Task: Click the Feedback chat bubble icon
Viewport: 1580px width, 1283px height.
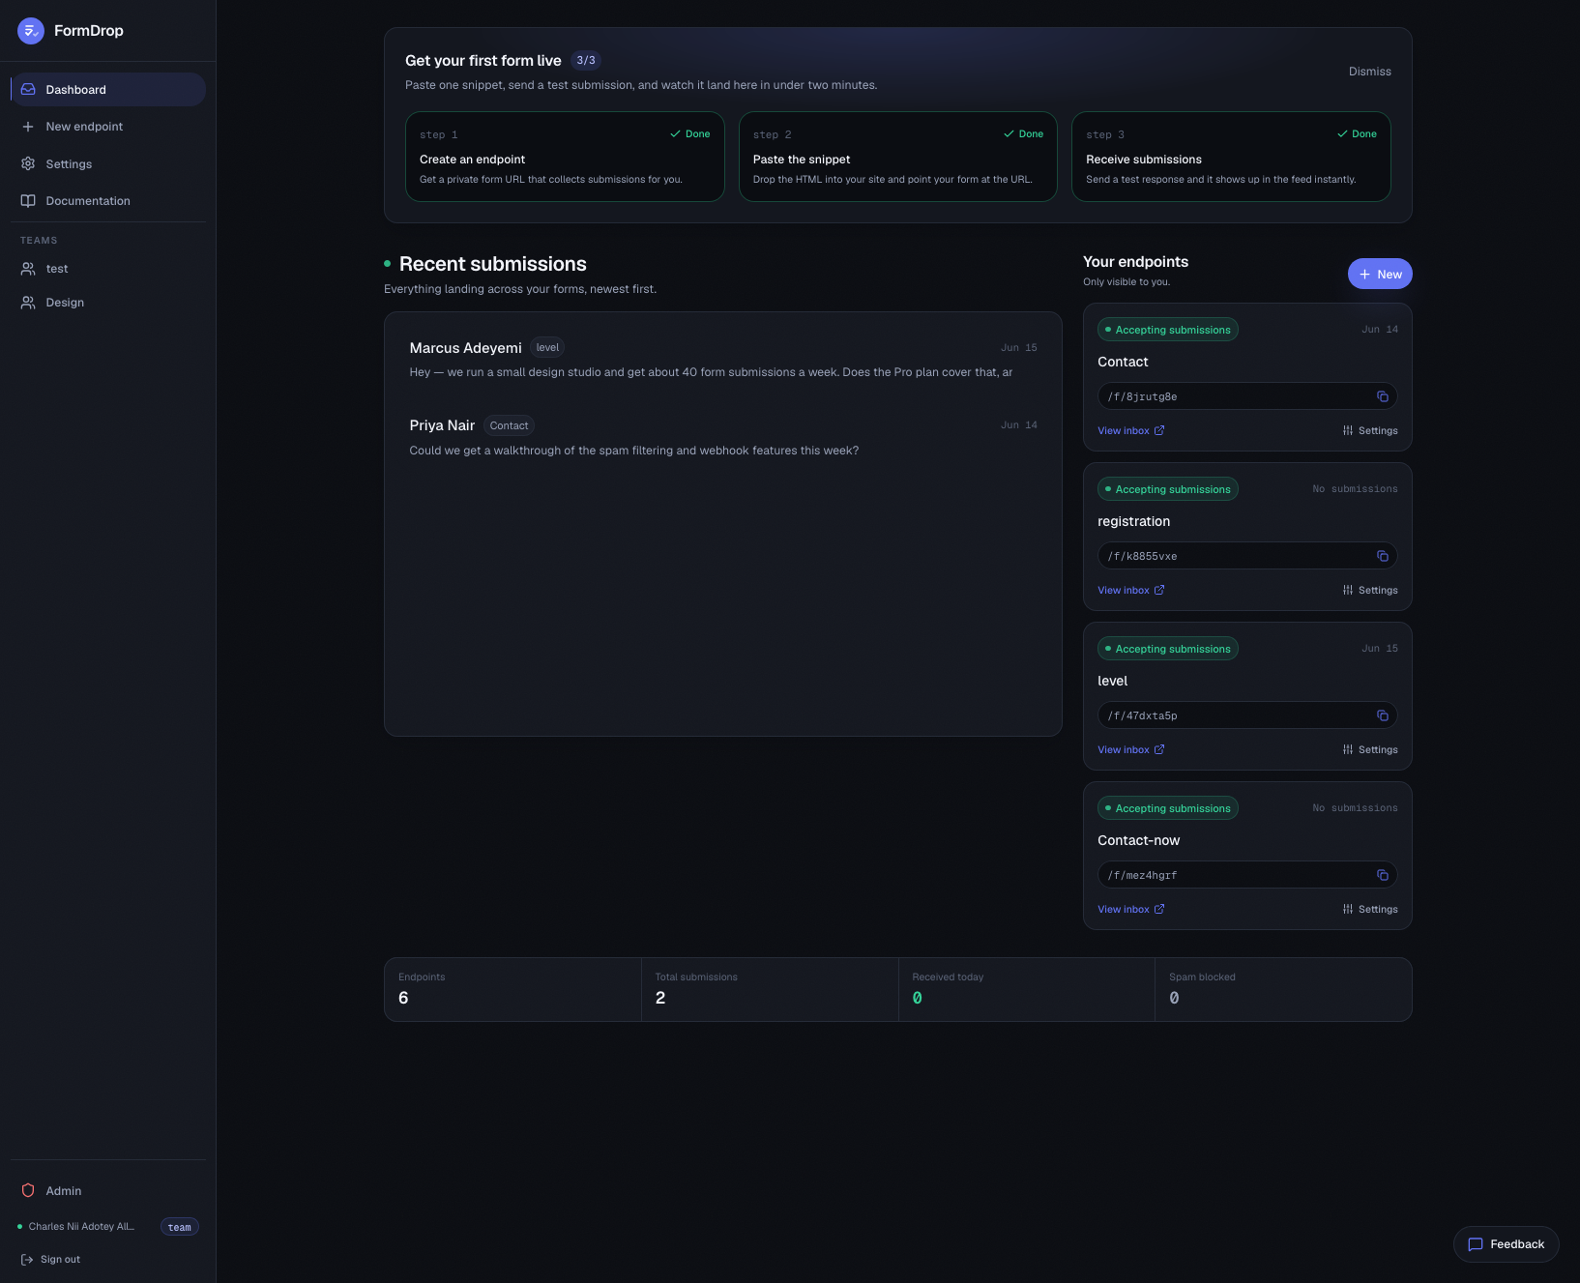Action: (1476, 1245)
